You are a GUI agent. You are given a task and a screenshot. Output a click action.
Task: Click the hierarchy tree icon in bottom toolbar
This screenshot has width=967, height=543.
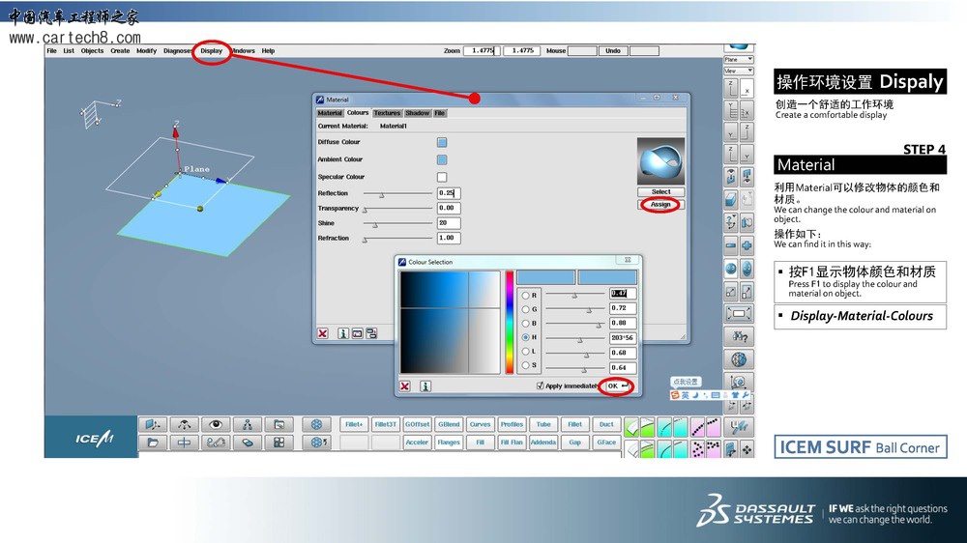point(248,424)
